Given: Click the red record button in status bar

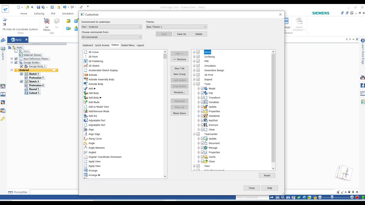Looking at the screenshot, I should pyautogui.click(x=357, y=197).
